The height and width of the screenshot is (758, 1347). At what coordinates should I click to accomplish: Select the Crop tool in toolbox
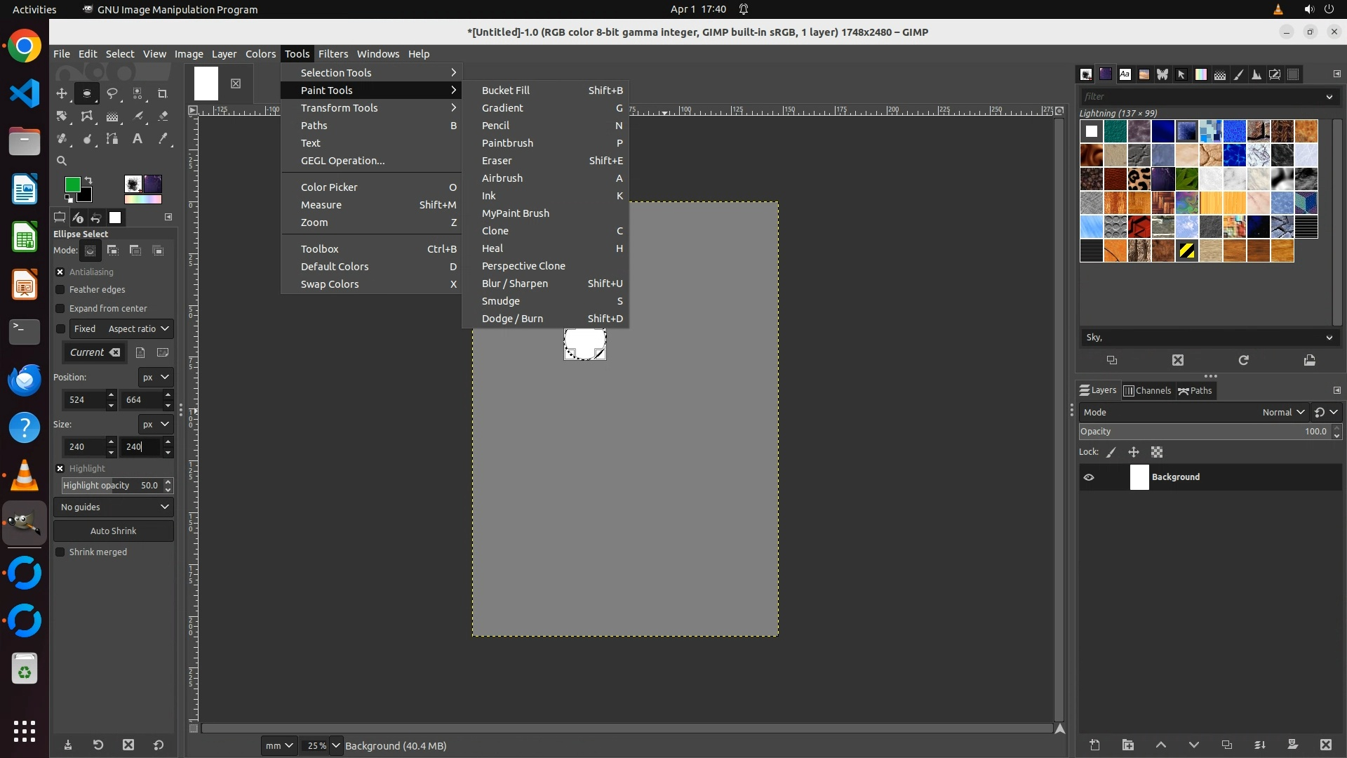(x=163, y=93)
